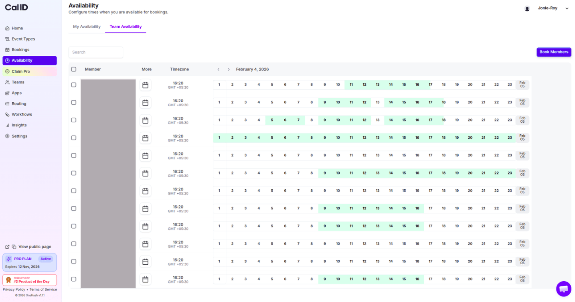Select the Team Availability tab
Image resolution: width=575 pixels, height=302 pixels.
(x=126, y=27)
